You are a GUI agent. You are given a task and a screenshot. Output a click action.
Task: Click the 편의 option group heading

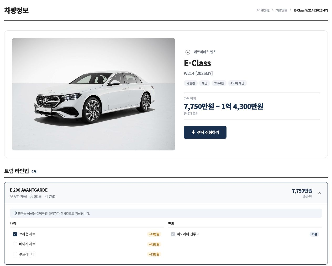171,224
